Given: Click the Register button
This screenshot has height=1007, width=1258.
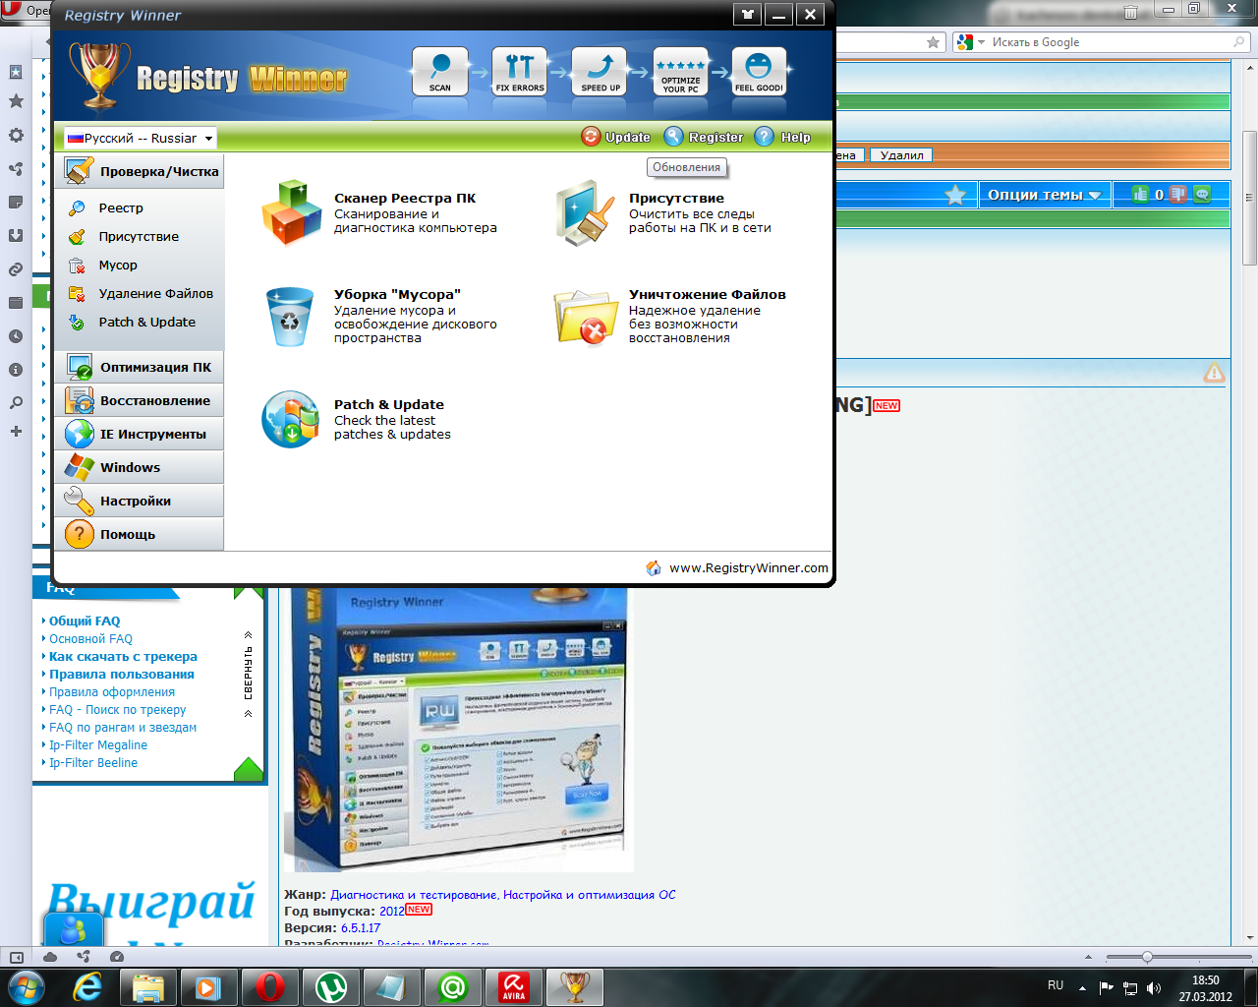Looking at the screenshot, I should coord(704,138).
